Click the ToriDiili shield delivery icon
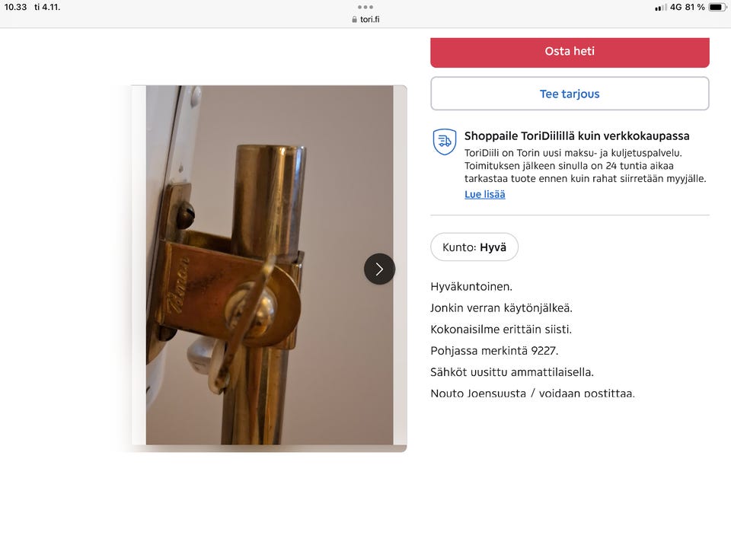Image resolution: width=731 pixels, height=548 pixels. [x=444, y=142]
